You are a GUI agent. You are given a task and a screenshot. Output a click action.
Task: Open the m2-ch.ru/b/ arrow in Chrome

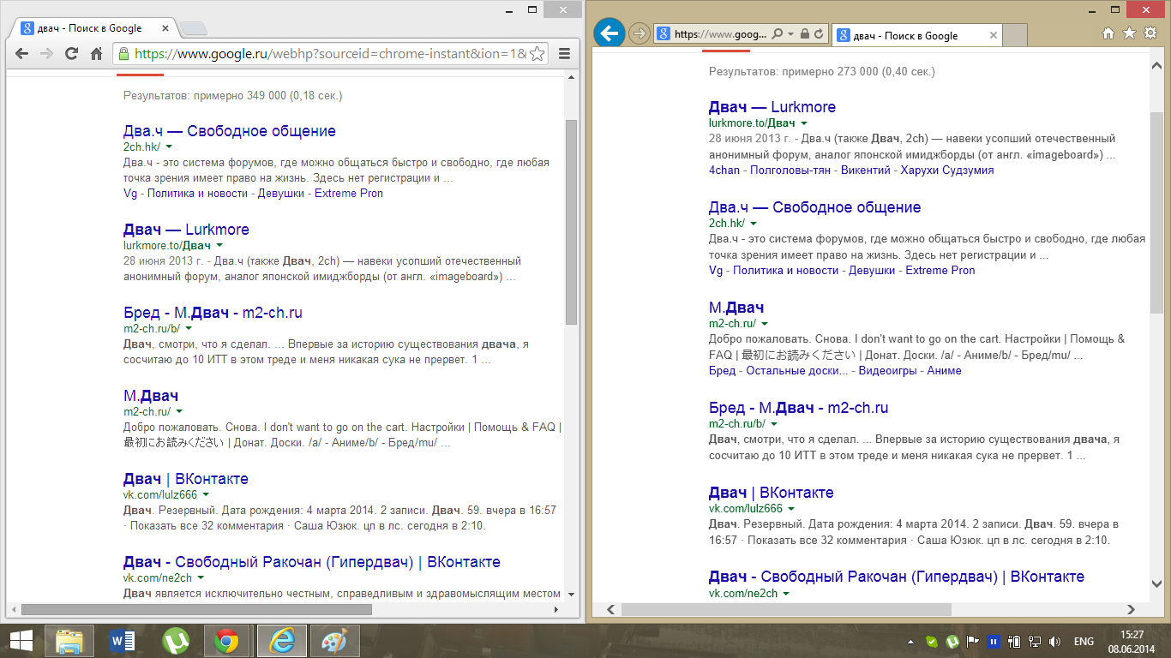click(x=189, y=329)
